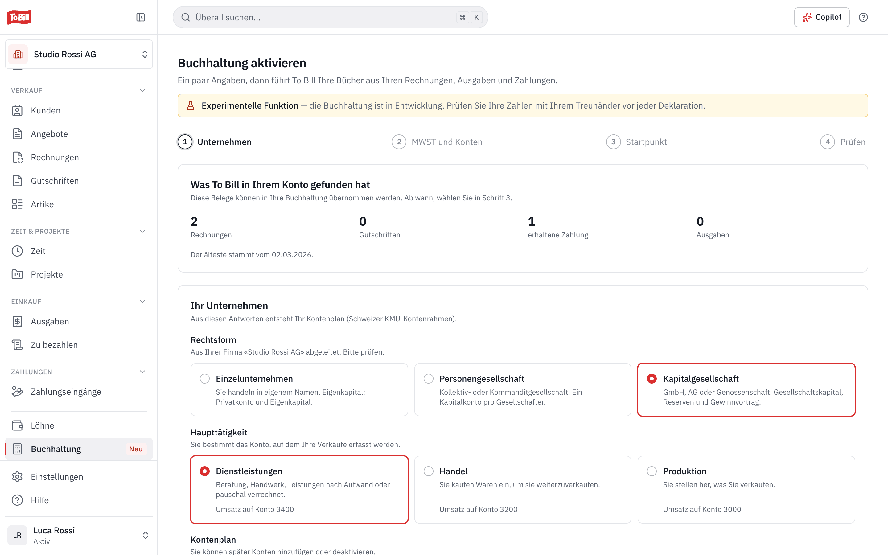This screenshot has width=888, height=555.
Task: Click the To Bill logo
Action: pos(19,17)
